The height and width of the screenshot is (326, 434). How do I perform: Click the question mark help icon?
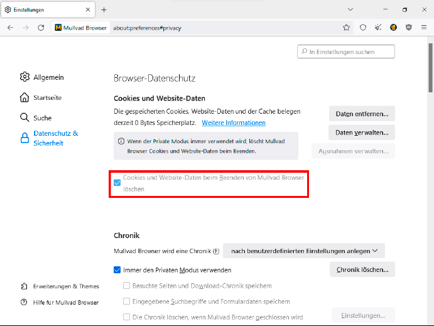[24, 302]
